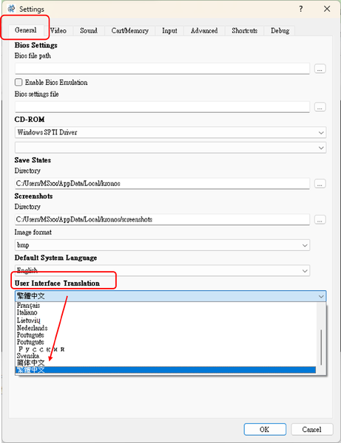Viewport: 341px width, 443px height.
Task: Browse for Screenshots directory
Action: [x=320, y=219]
